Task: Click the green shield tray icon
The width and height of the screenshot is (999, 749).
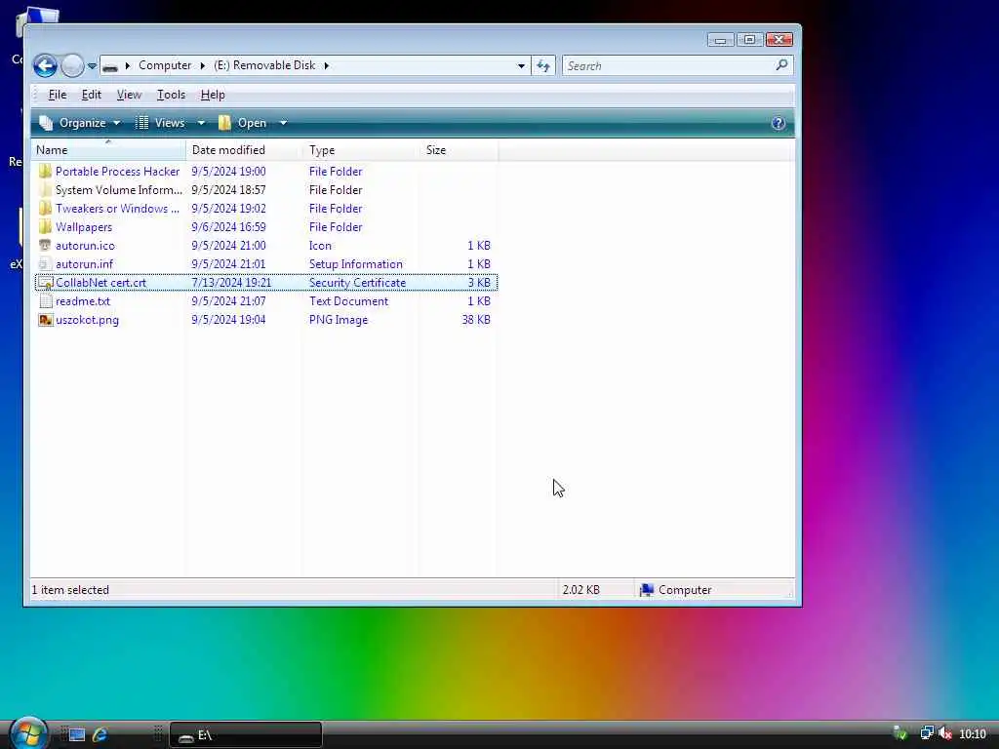Action: [x=900, y=733]
